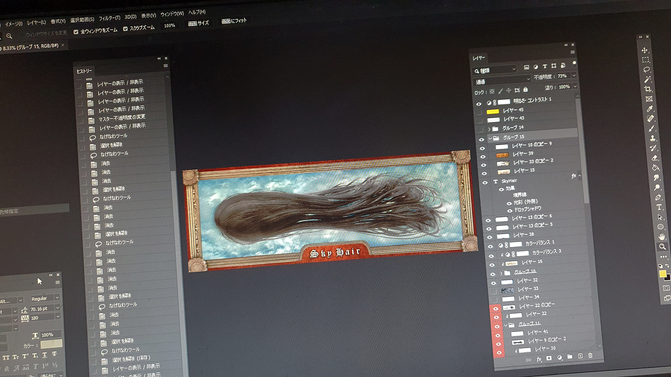
Task: Select the Lasso tool in the toolbar
Action: (647, 70)
